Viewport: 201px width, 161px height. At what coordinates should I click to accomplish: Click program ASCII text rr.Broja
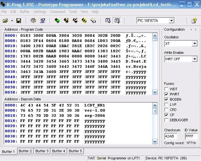pos(136,66)
